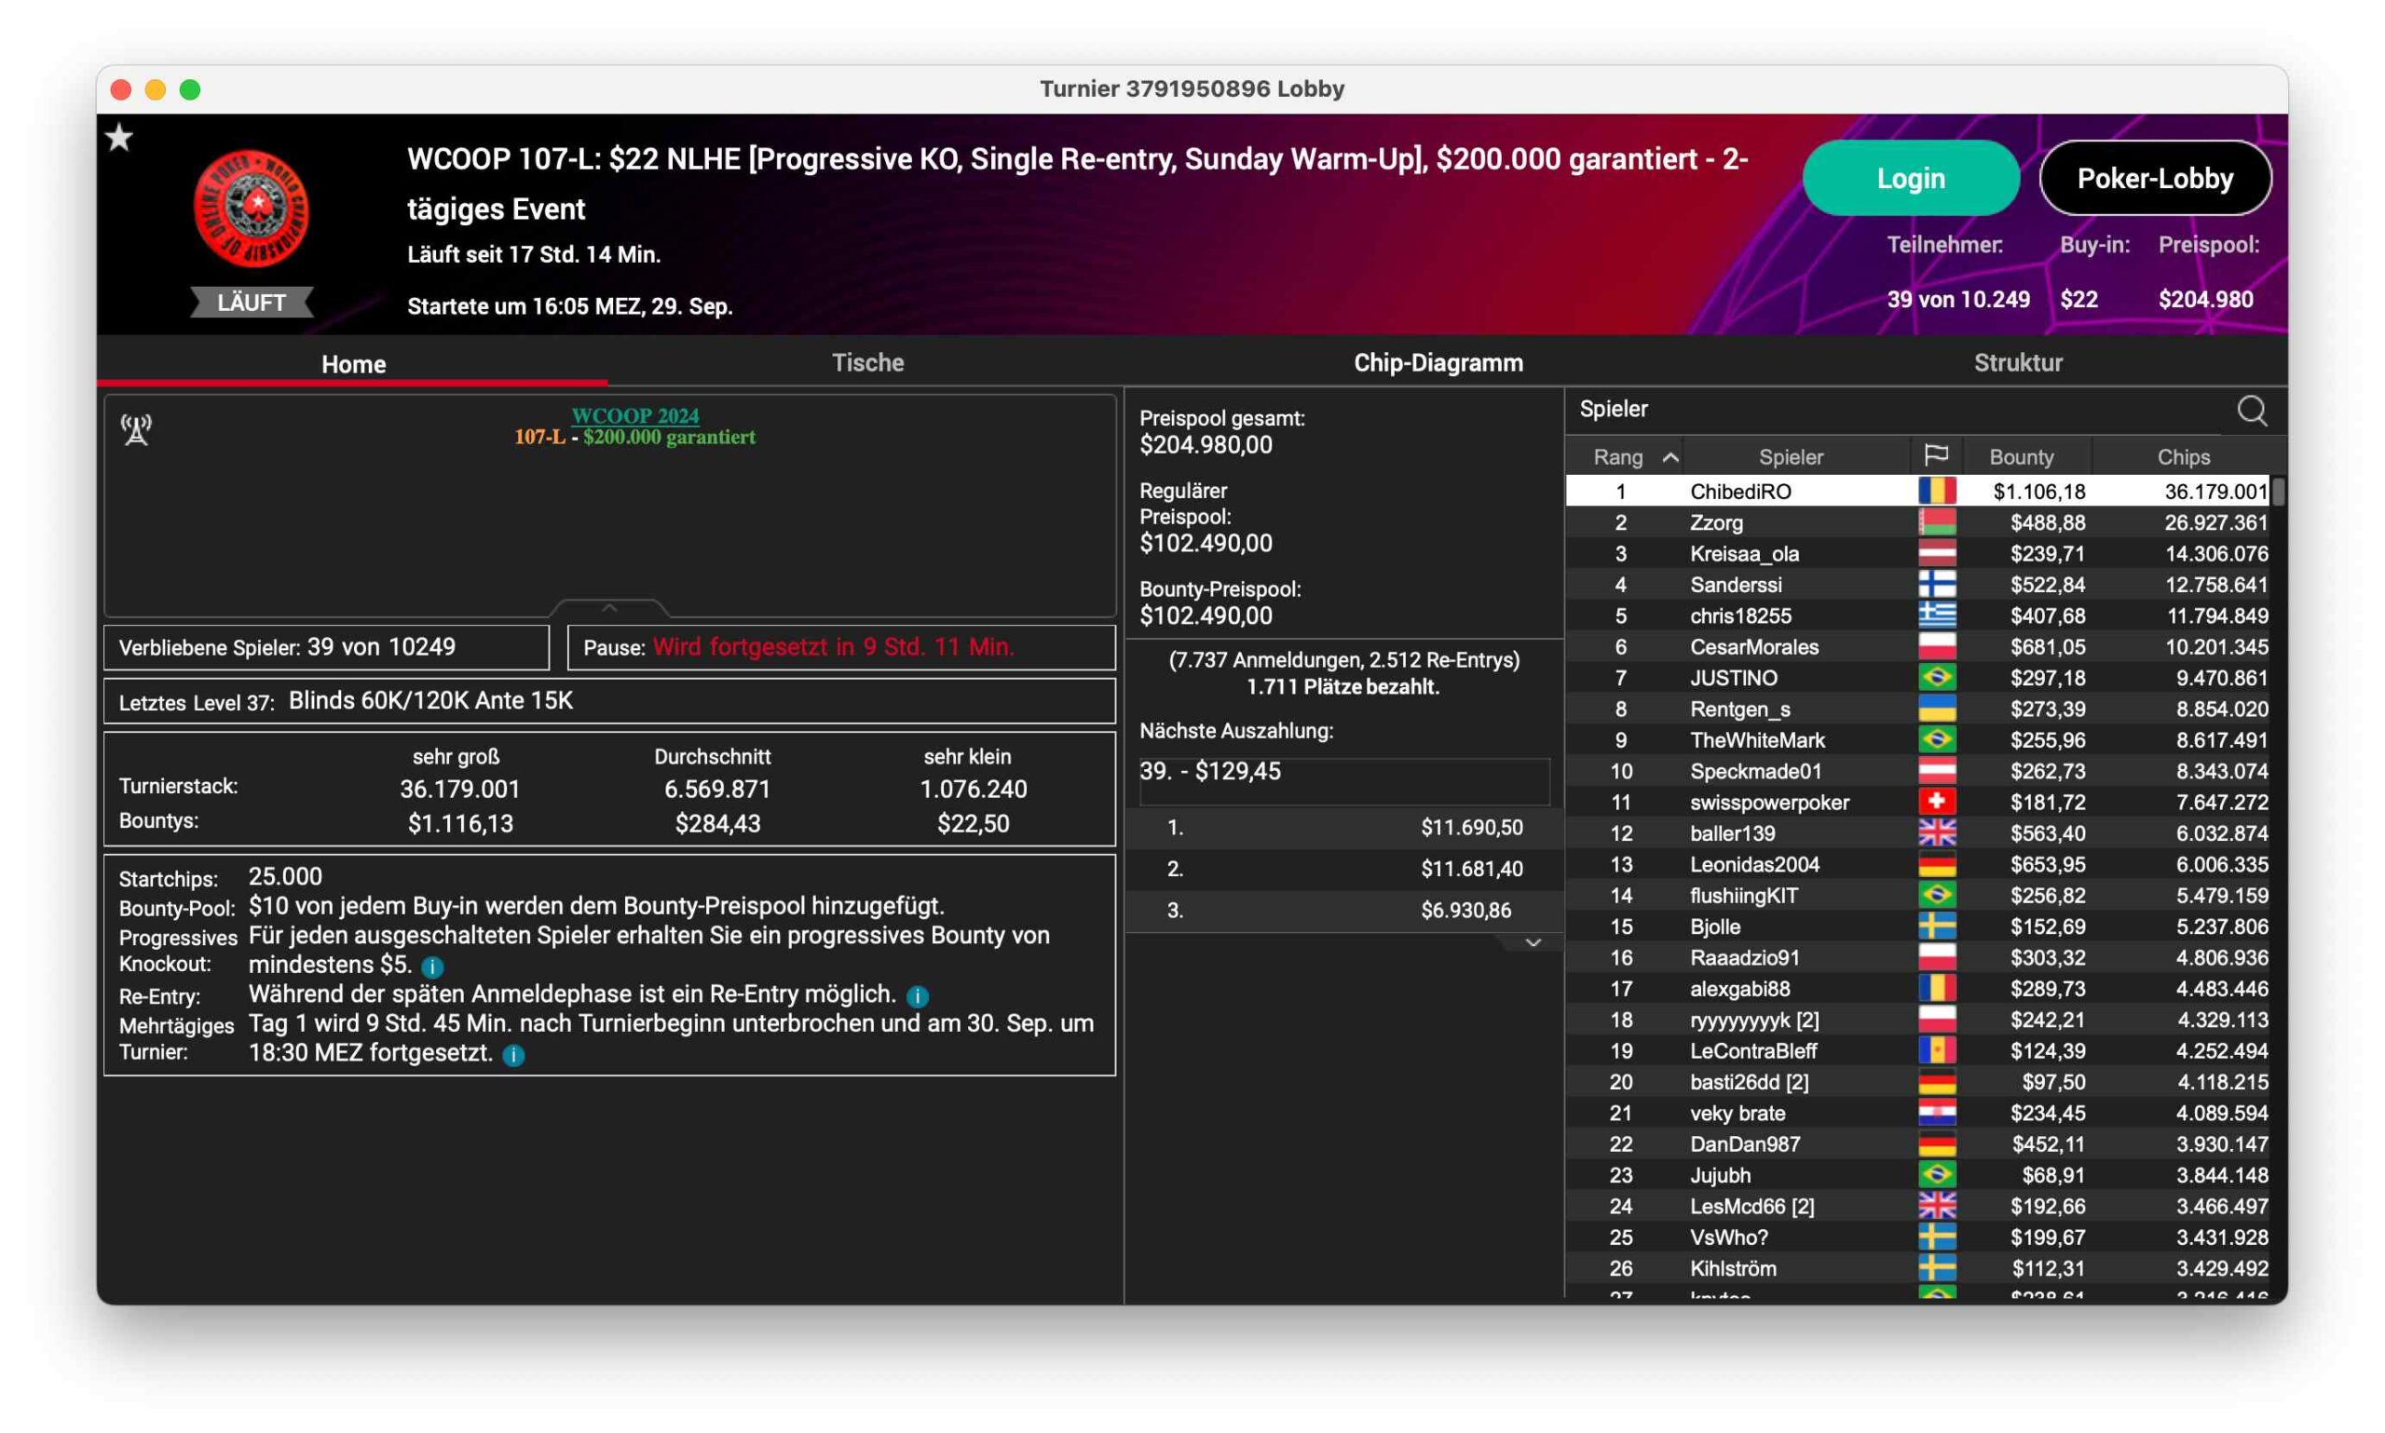Click info icon after 18:30 MEZ fortgesetzt
The height and width of the screenshot is (1433, 2385).
(514, 1054)
